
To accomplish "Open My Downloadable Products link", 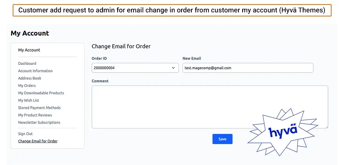I will tap(41, 93).
